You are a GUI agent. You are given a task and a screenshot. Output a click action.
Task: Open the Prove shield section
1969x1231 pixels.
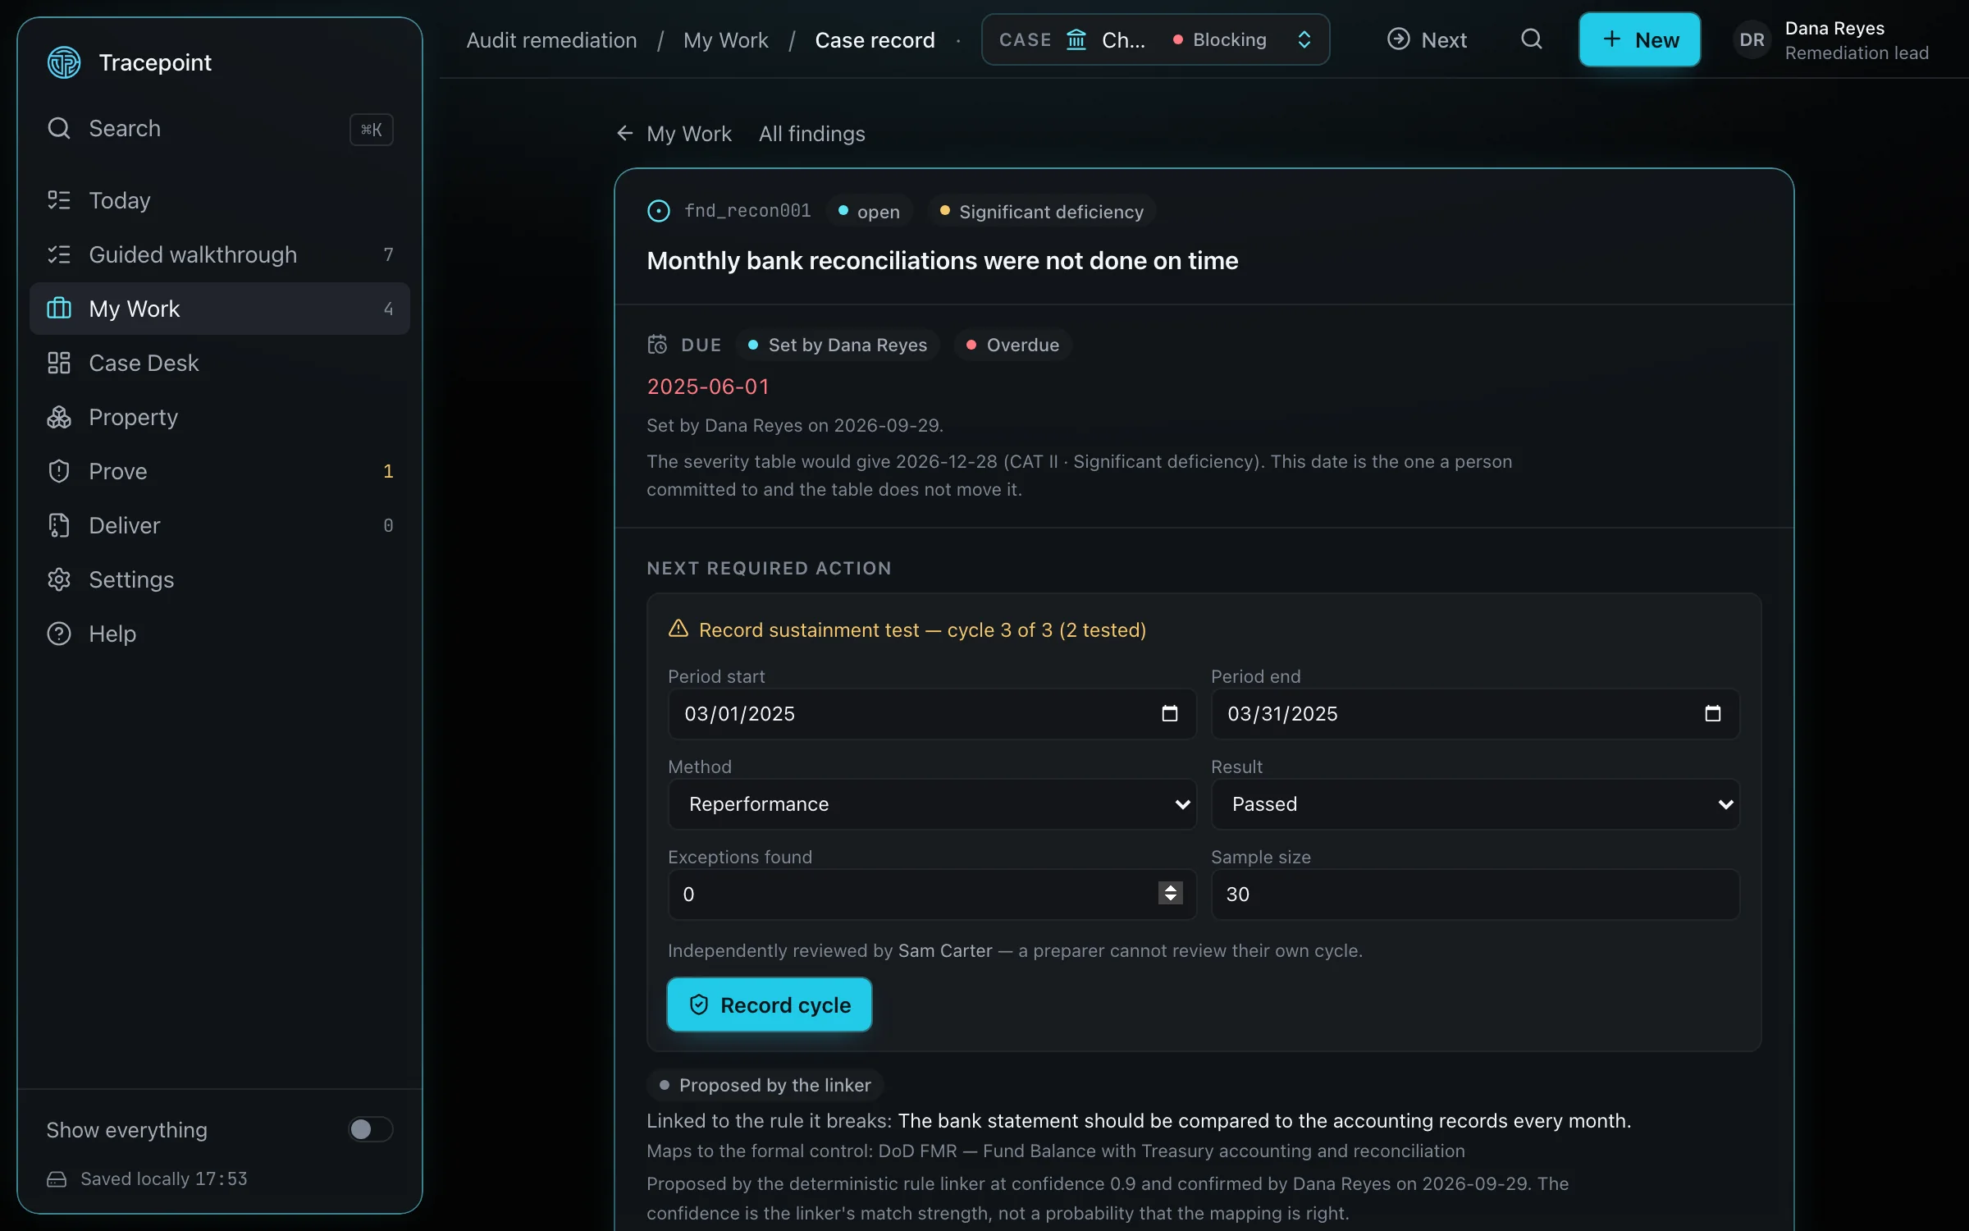coord(219,471)
